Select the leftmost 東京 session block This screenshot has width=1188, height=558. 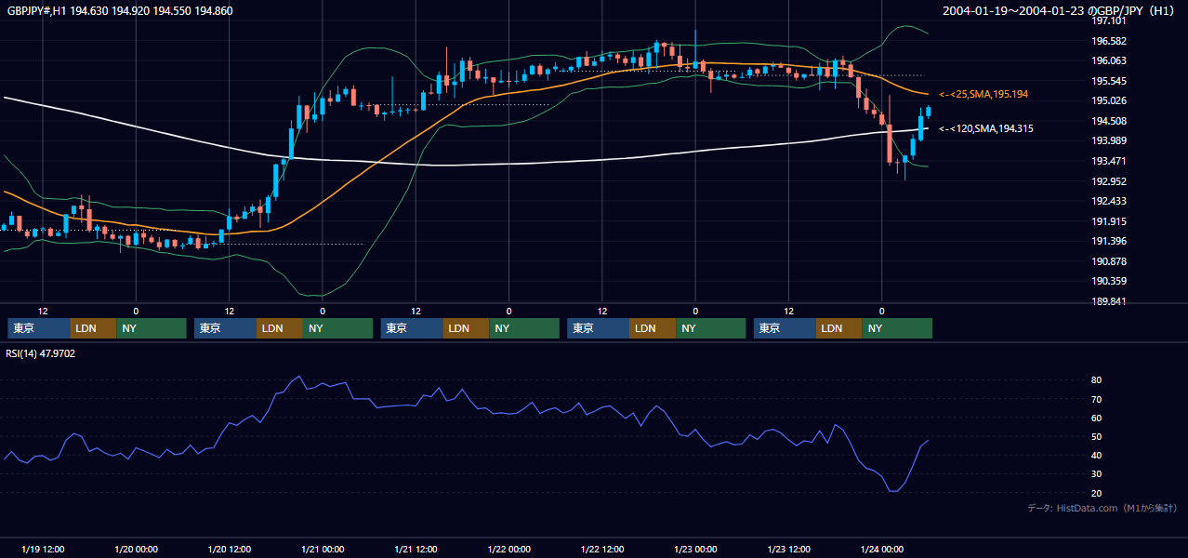[x=38, y=328]
